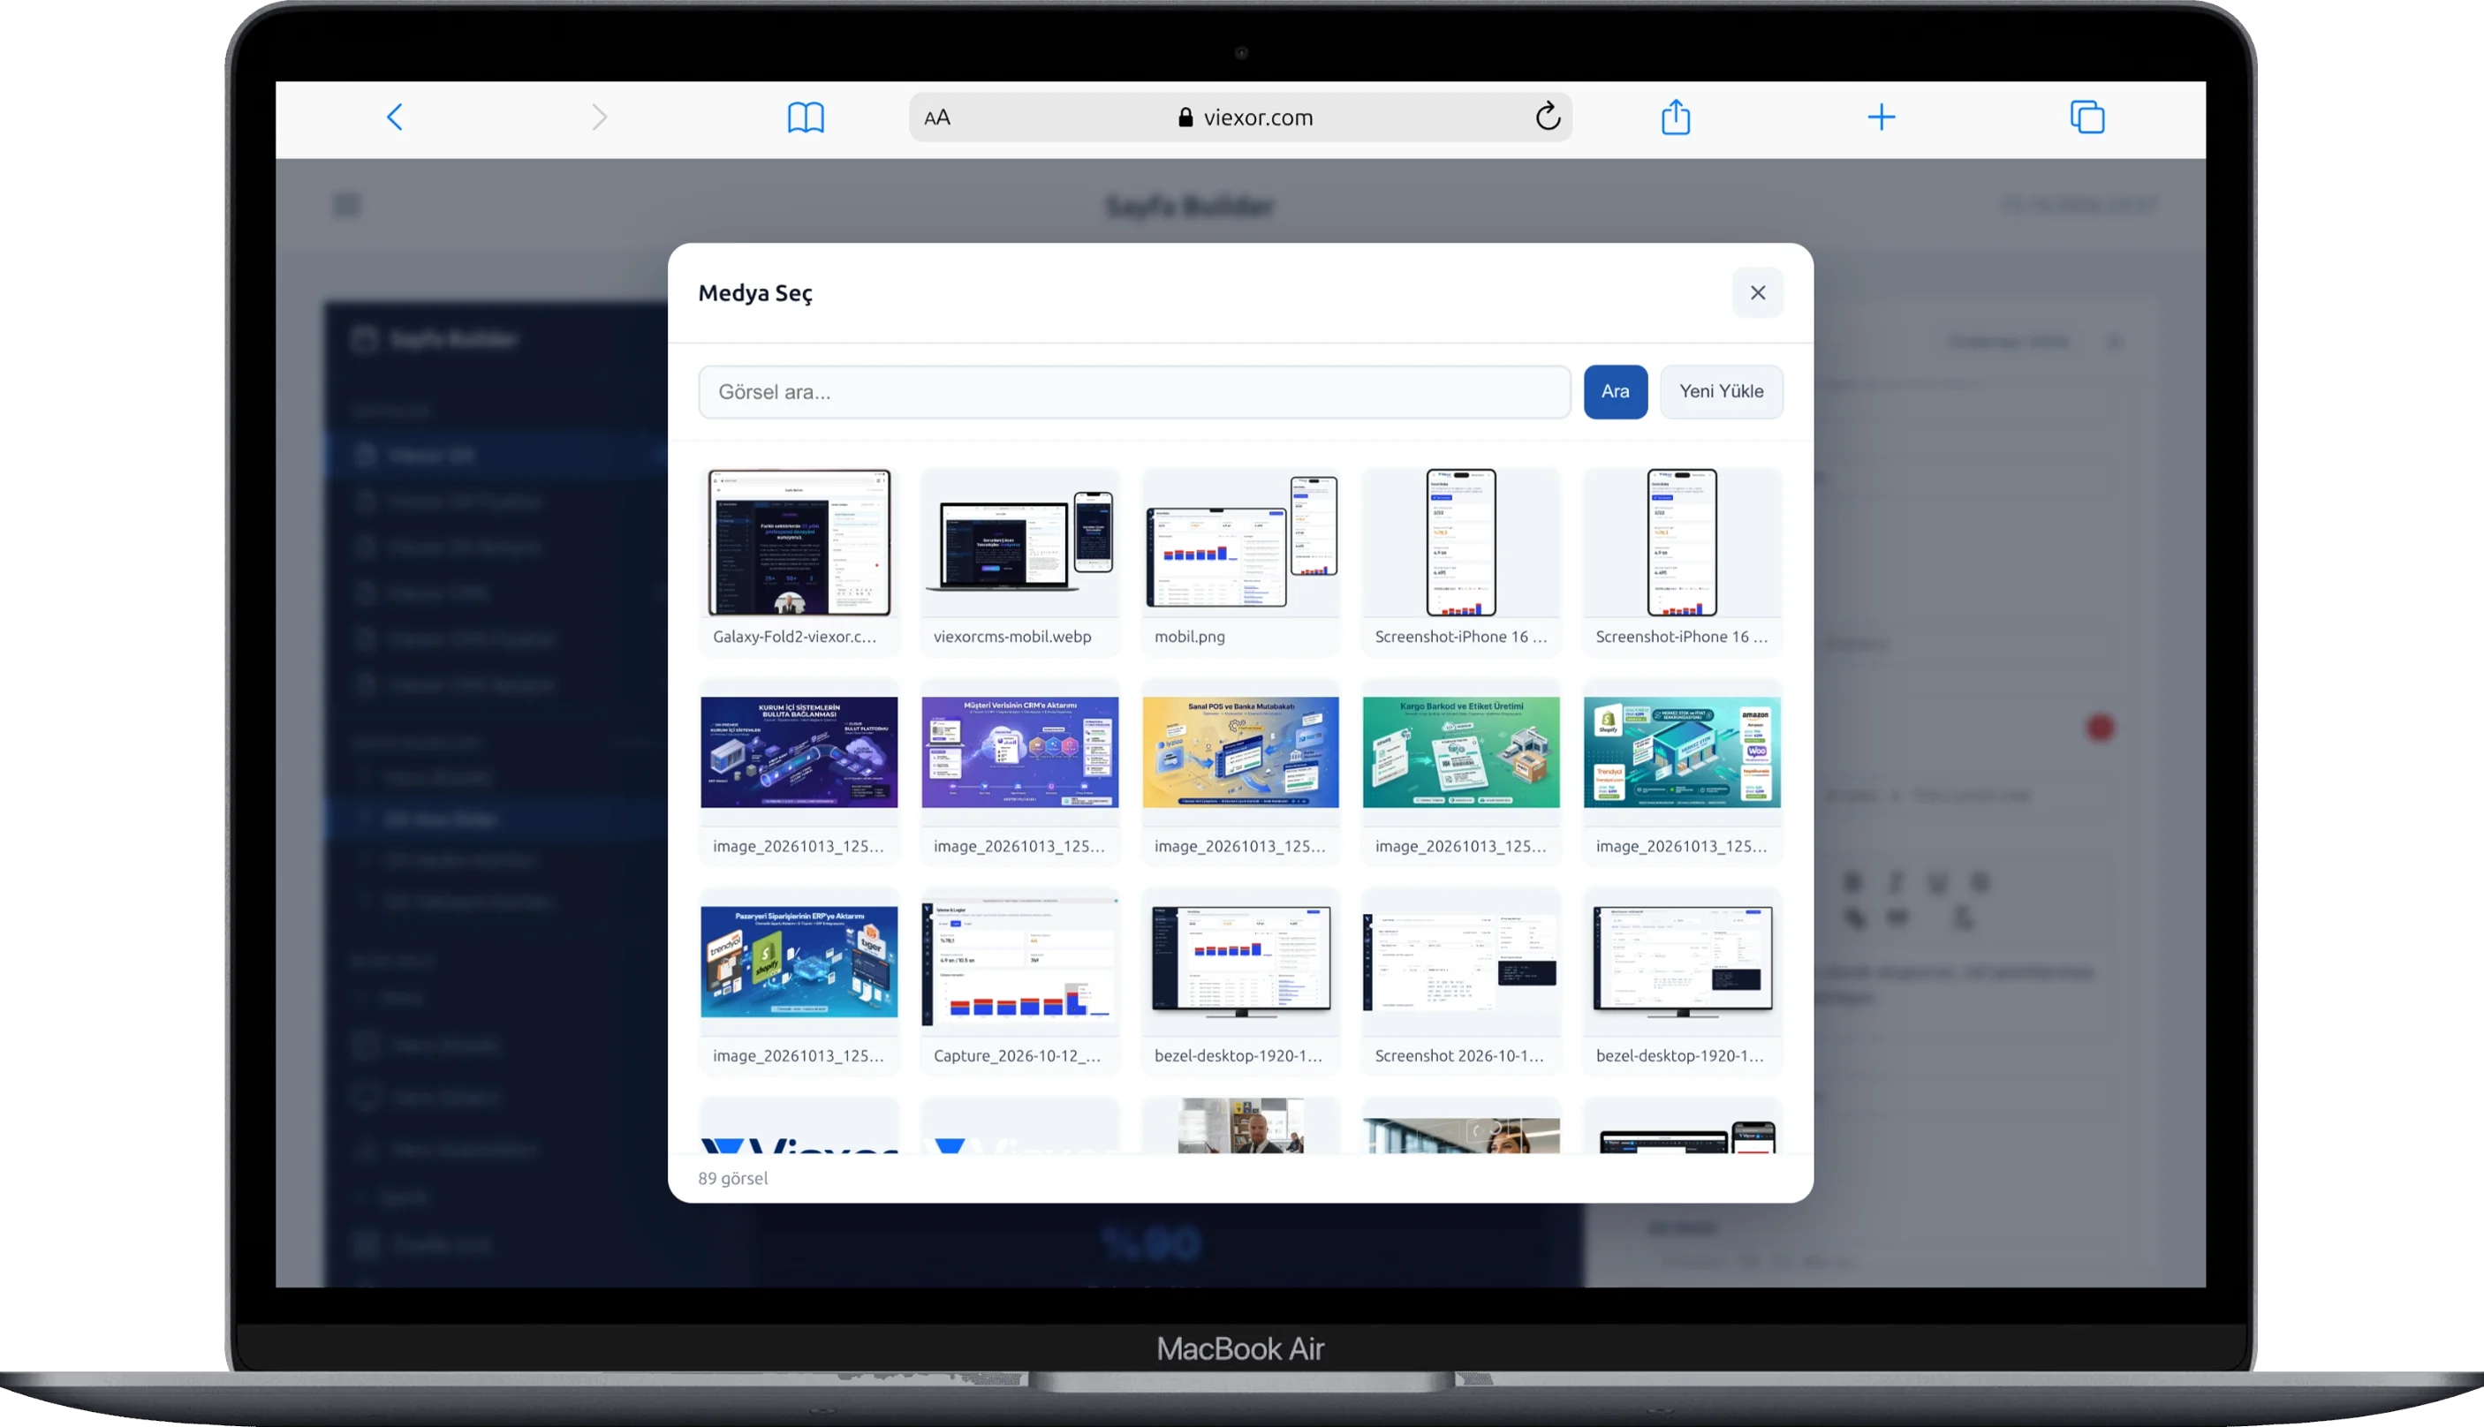Click Safari's forward arrow
The height and width of the screenshot is (1427, 2484).
tap(599, 117)
